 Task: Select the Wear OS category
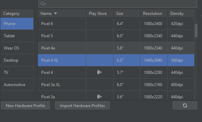click(17, 48)
